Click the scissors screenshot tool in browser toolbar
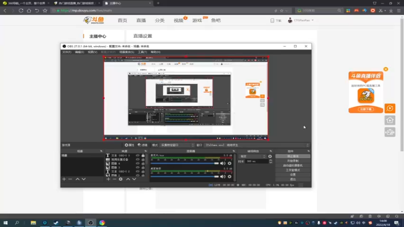The width and height of the screenshot is (404, 227). point(381,11)
